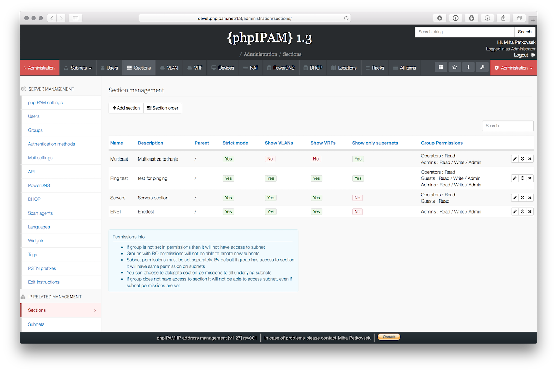The image size is (557, 372).
Task: Open the dashboard grid icon in navbar
Action: (441, 67)
